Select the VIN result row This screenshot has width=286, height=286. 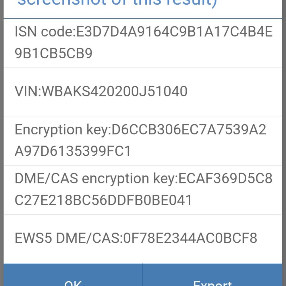(x=143, y=92)
